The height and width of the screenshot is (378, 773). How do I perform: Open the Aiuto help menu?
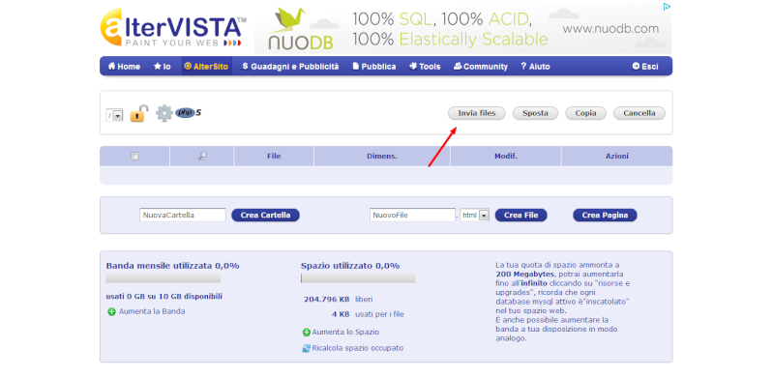[535, 67]
